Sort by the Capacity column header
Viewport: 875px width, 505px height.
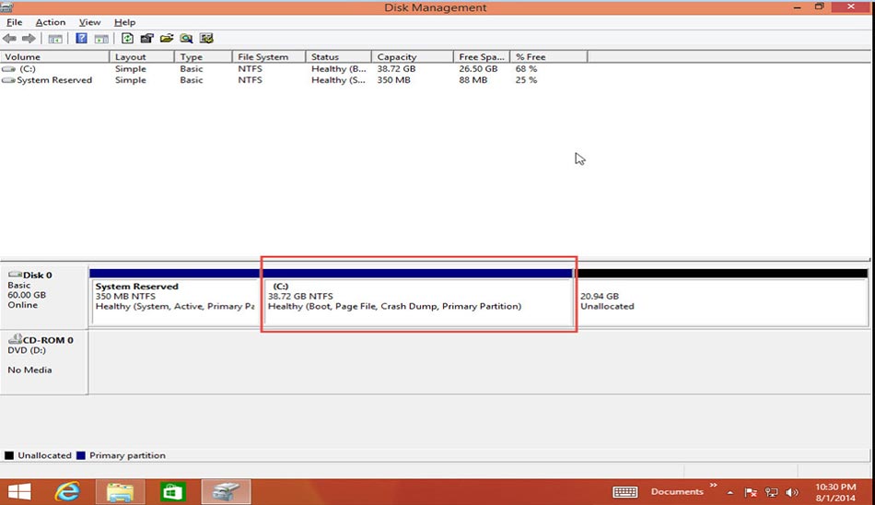(x=413, y=56)
